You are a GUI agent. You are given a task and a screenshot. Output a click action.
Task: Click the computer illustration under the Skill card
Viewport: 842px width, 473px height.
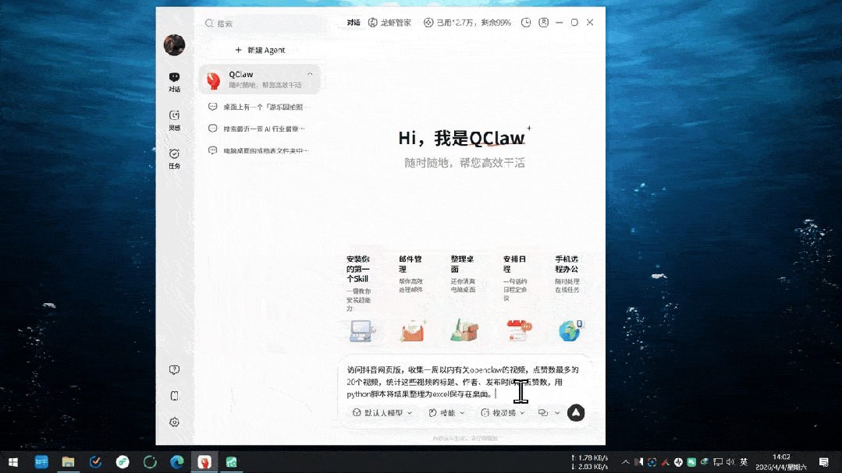(362, 330)
